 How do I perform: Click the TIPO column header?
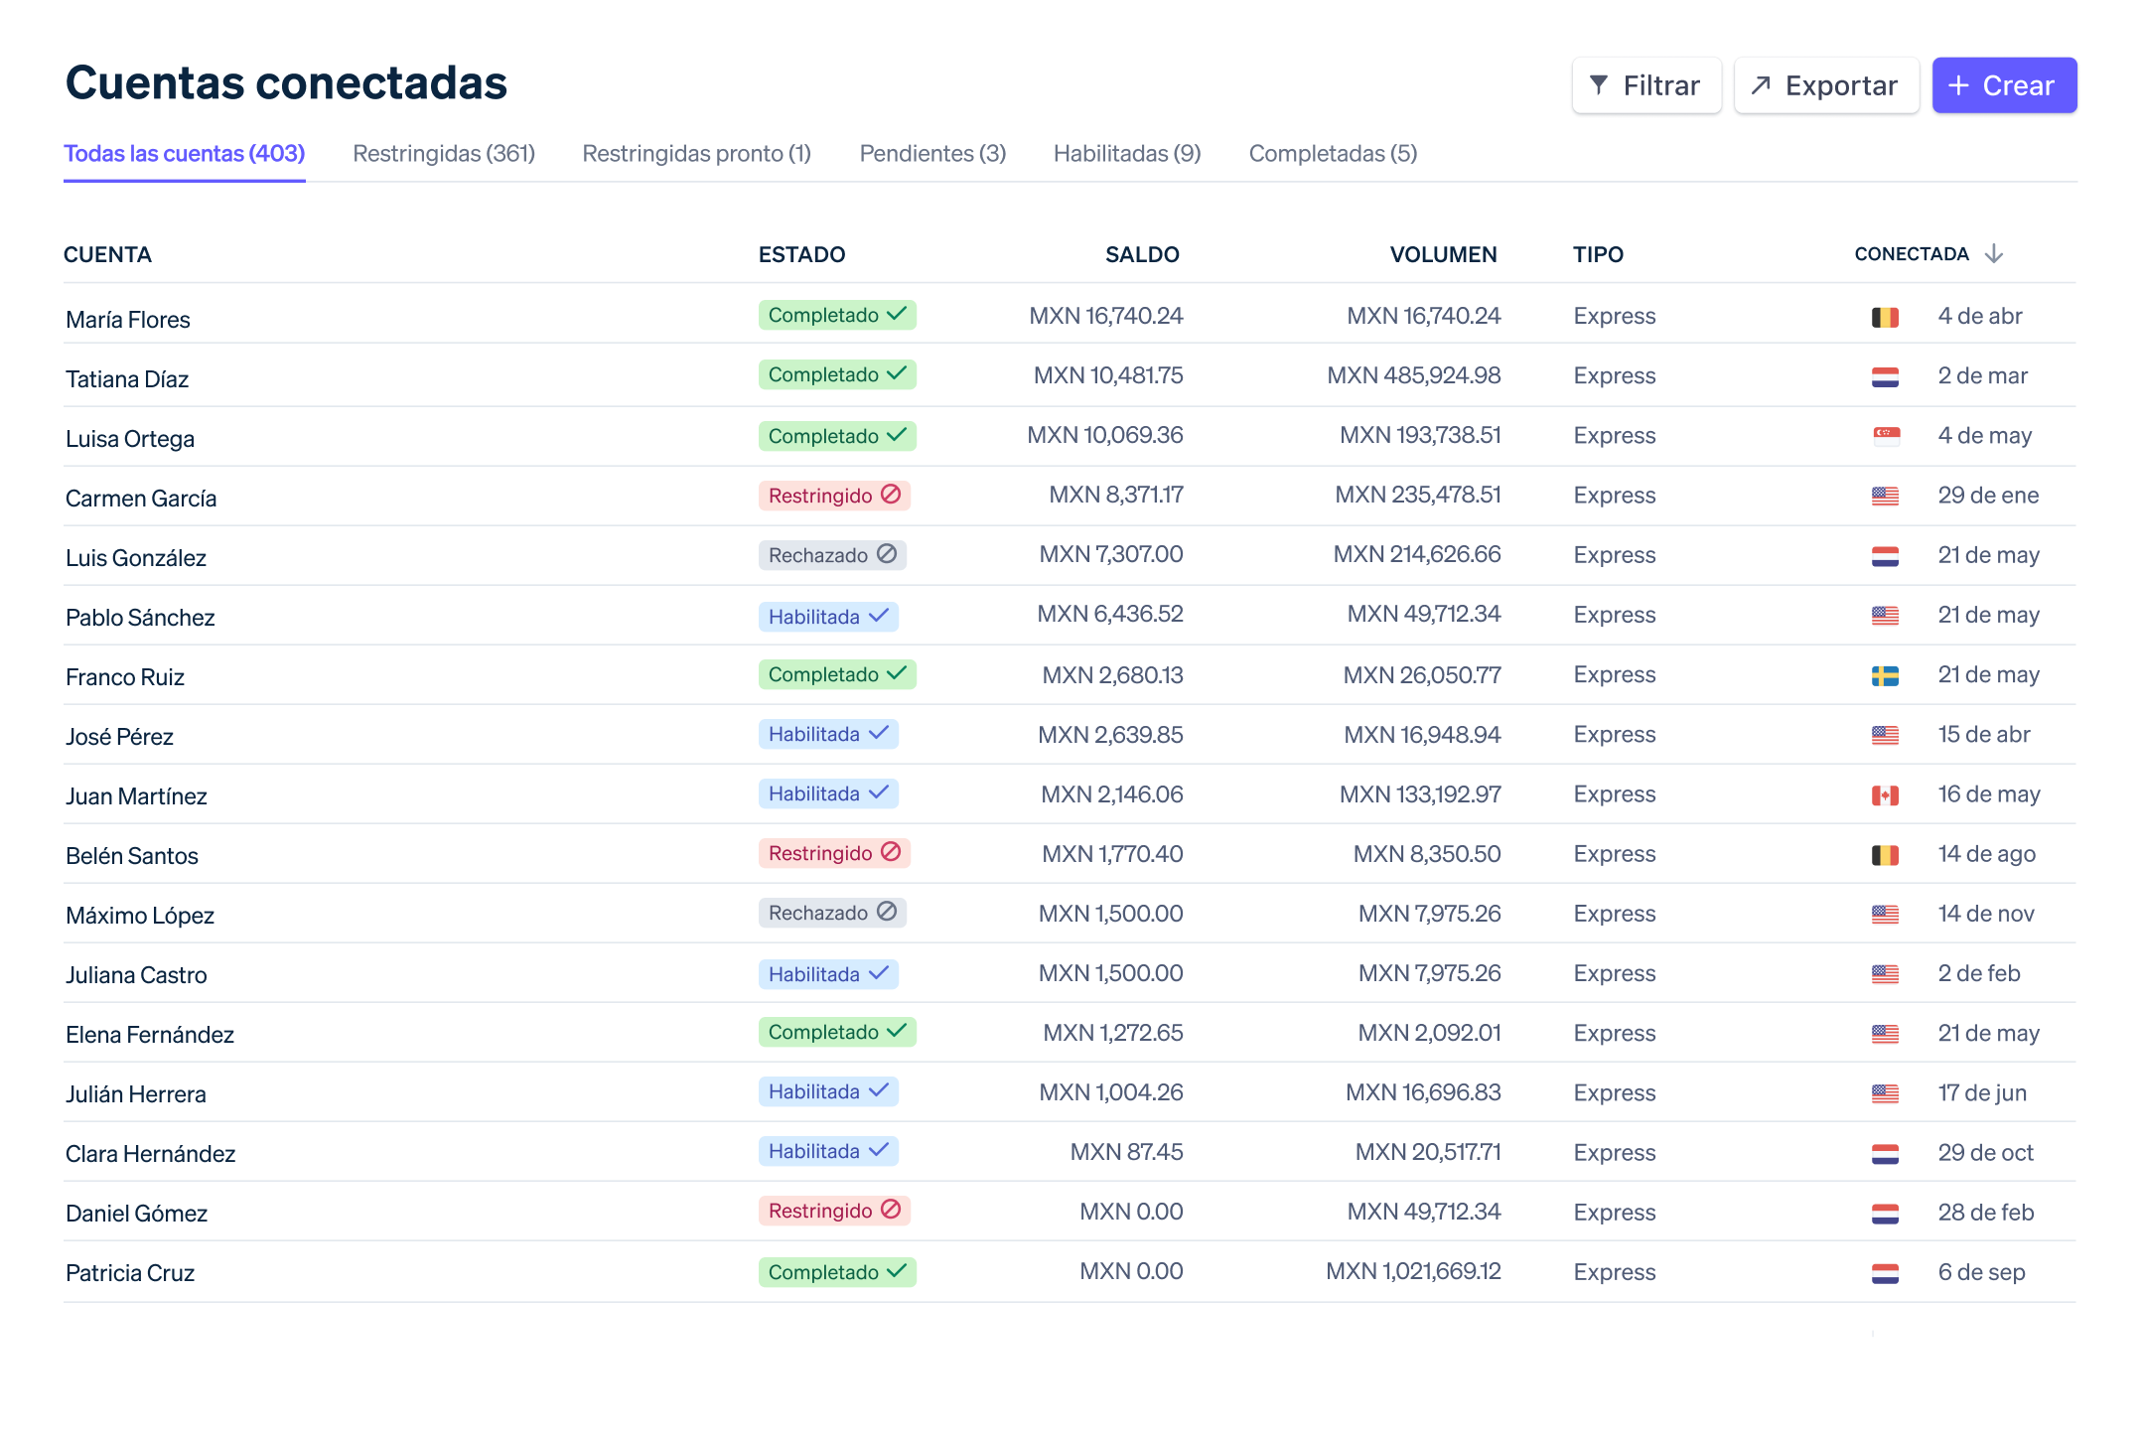coord(1598,254)
